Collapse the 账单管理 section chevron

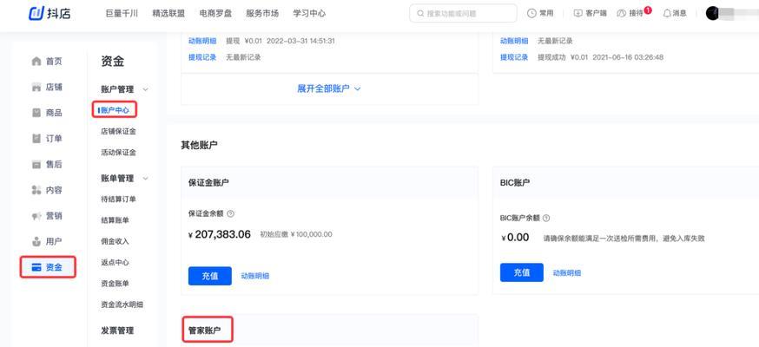pos(145,179)
